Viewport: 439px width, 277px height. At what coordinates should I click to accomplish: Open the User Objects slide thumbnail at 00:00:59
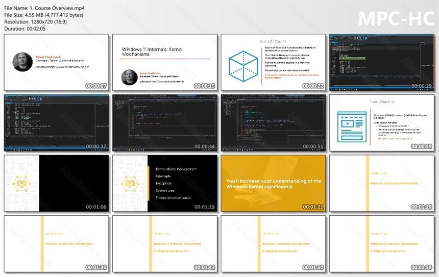click(382, 123)
